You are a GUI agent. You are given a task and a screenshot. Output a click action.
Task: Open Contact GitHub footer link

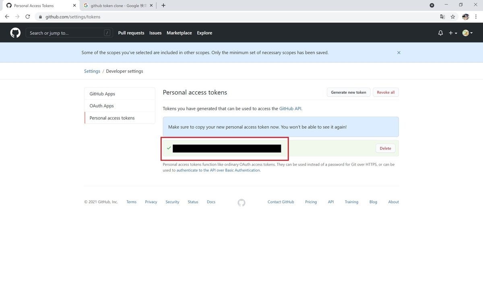[x=281, y=202]
